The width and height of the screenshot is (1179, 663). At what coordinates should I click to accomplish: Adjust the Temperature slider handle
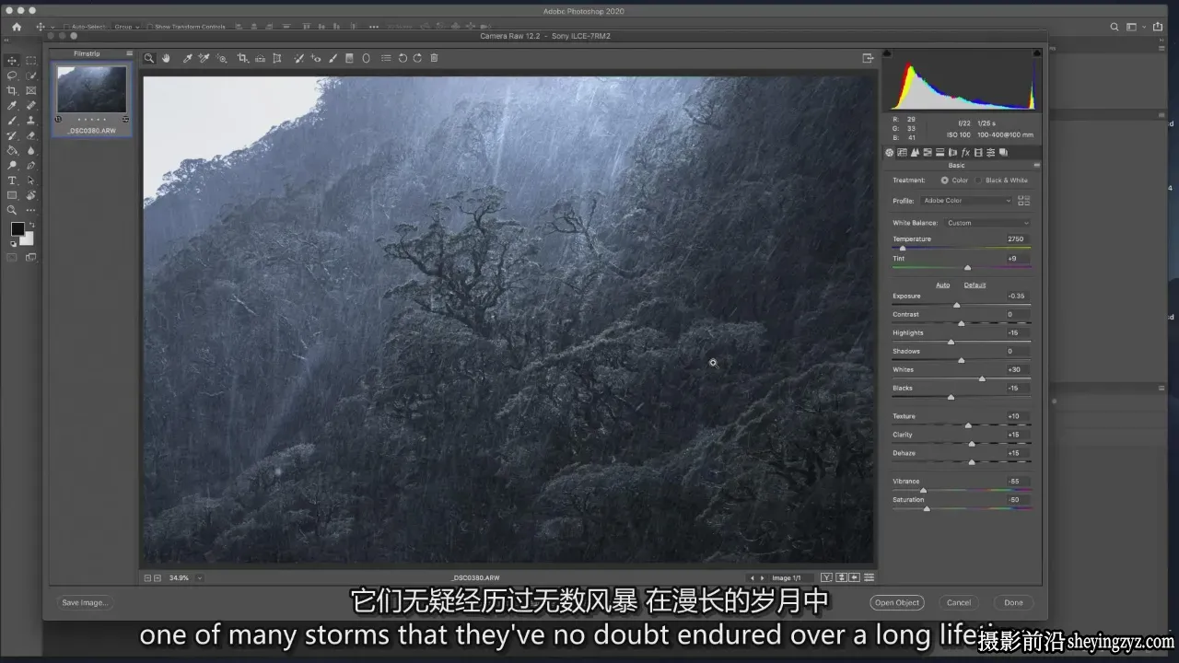[x=903, y=249]
